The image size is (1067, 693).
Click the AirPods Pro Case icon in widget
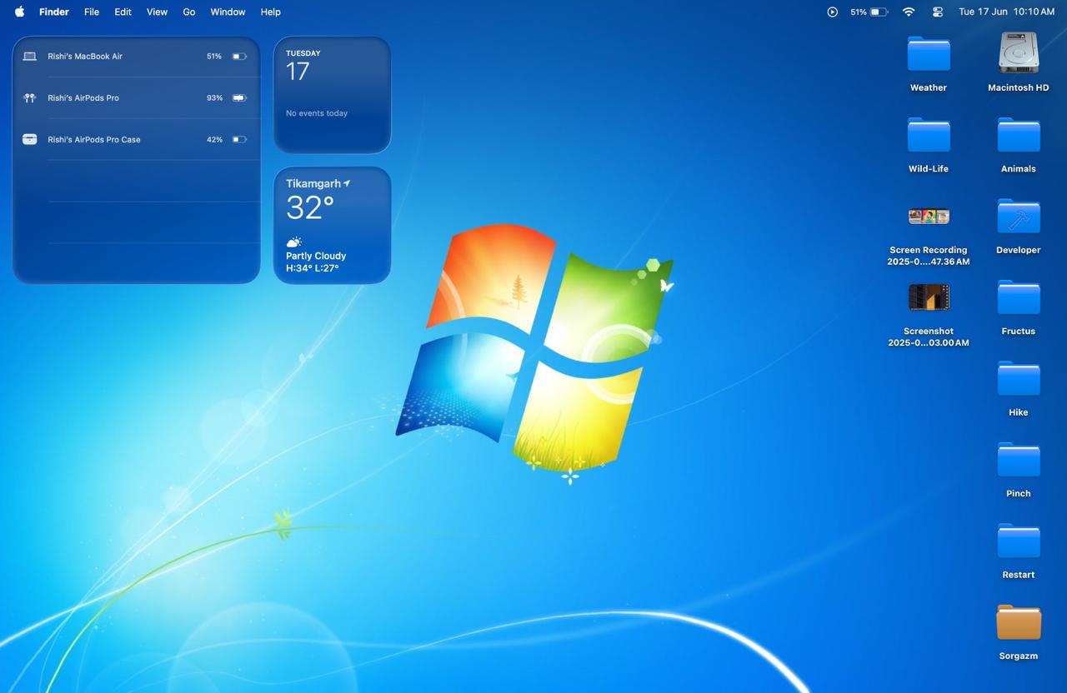pos(29,140)
